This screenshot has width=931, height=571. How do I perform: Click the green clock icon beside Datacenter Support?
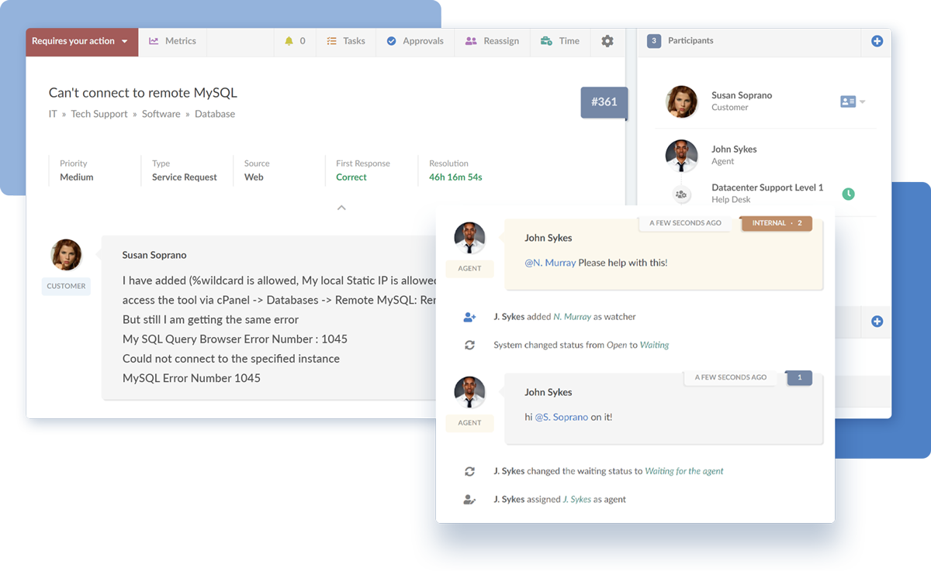pyautogui.click(x=848, y=194)
